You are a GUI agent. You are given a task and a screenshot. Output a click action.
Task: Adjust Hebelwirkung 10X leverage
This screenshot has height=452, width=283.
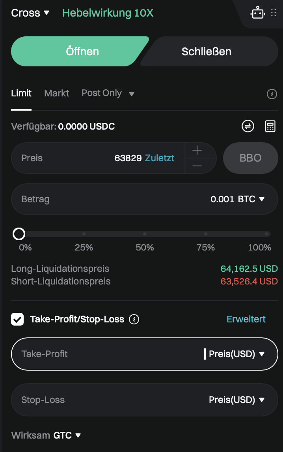pyautogui.click(x=108, y=13)
